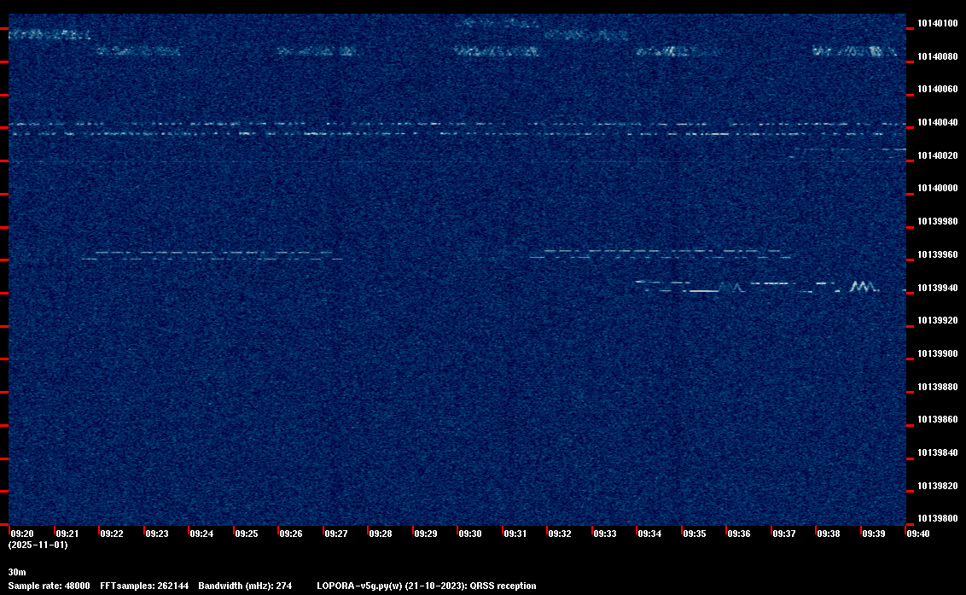This screenshot has height=595, width=966.
Task: Click the 10140040 frequency label
Action: pos(938,123)
